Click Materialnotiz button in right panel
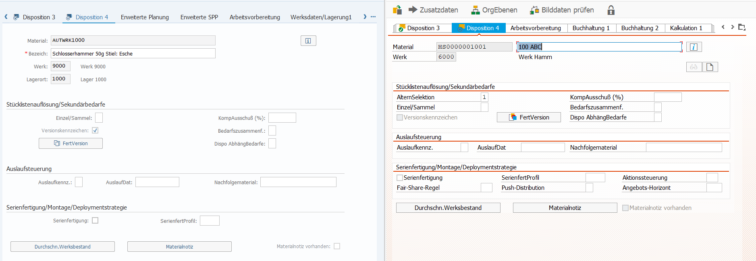Viewport: 756px width, 261px height. 565,208
